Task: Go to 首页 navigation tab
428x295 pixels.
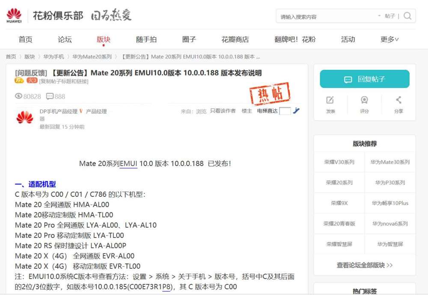Action: [25, 39]
